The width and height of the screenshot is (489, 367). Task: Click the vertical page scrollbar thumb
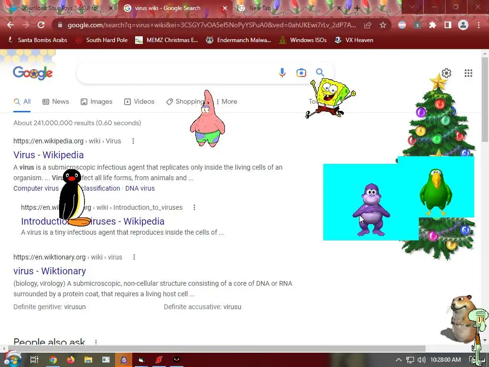click(x=485, y=99)
